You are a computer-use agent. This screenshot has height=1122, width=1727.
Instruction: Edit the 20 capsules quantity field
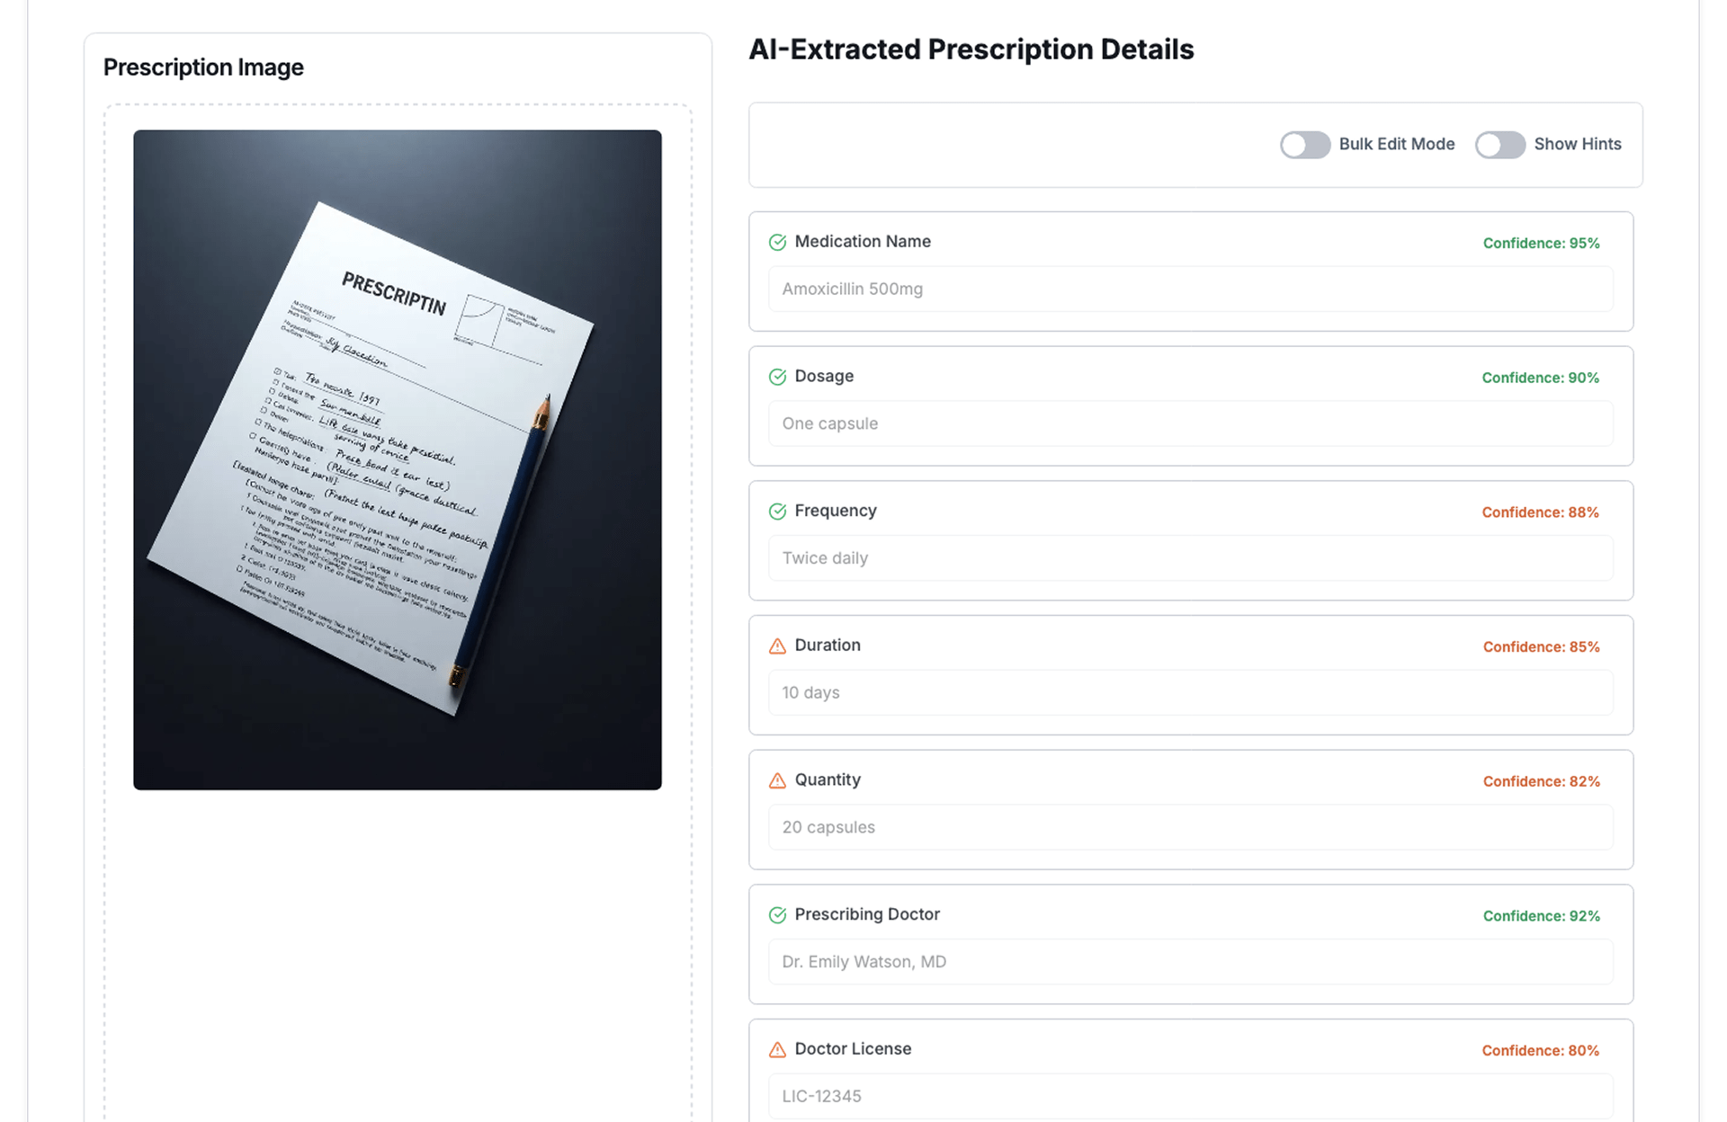pos(1190,827)
